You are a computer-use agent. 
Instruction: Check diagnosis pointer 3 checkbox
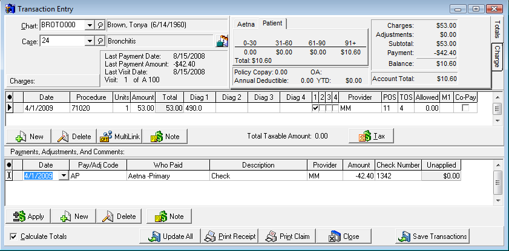tap(329, 108)
